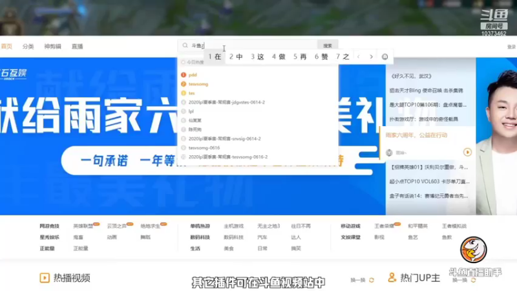The width and height of the screenshot is (517, 291).
Task: Choose IME candidate 6 赞
Action: (x=321, y=57)
